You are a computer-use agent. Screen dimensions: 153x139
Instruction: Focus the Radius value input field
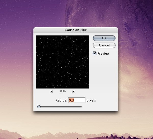pos(76,100)
